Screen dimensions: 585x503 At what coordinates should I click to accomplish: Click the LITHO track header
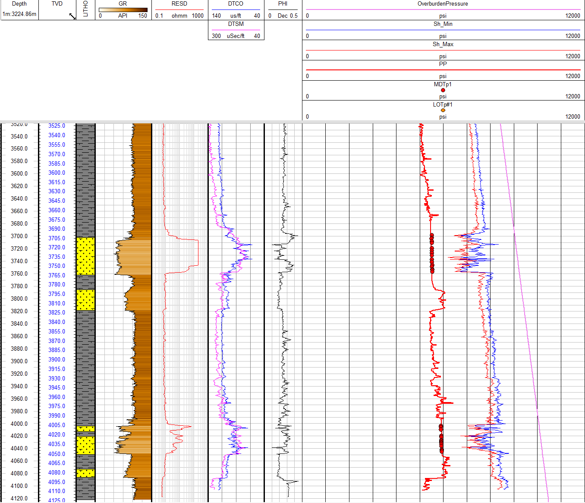click(x=85, y=9)
